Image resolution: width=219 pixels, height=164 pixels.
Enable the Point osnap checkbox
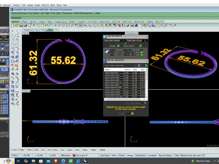point(26,150)
